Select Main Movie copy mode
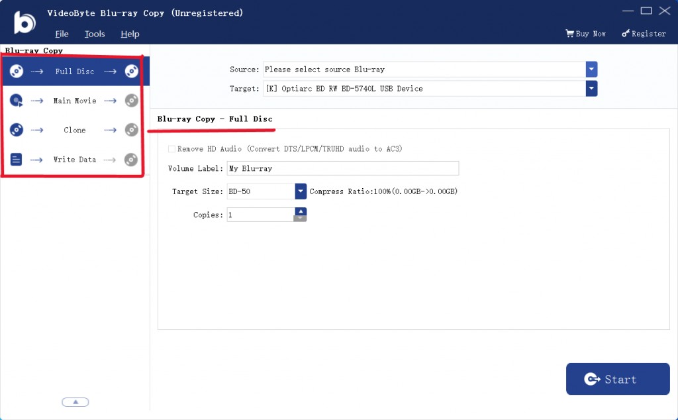 [x=75, y=101]
